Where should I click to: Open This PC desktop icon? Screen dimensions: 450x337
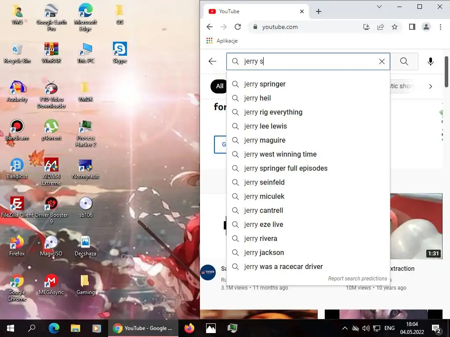pyautogui.click(x=86, y=53)
